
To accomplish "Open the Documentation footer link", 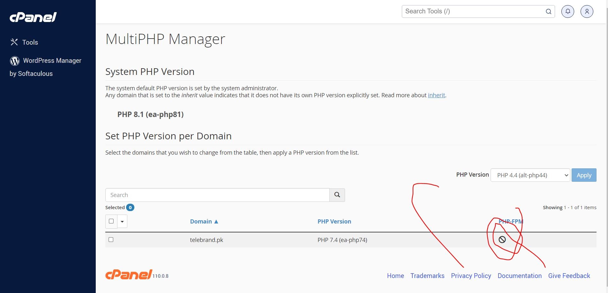I will click(519, 276).
